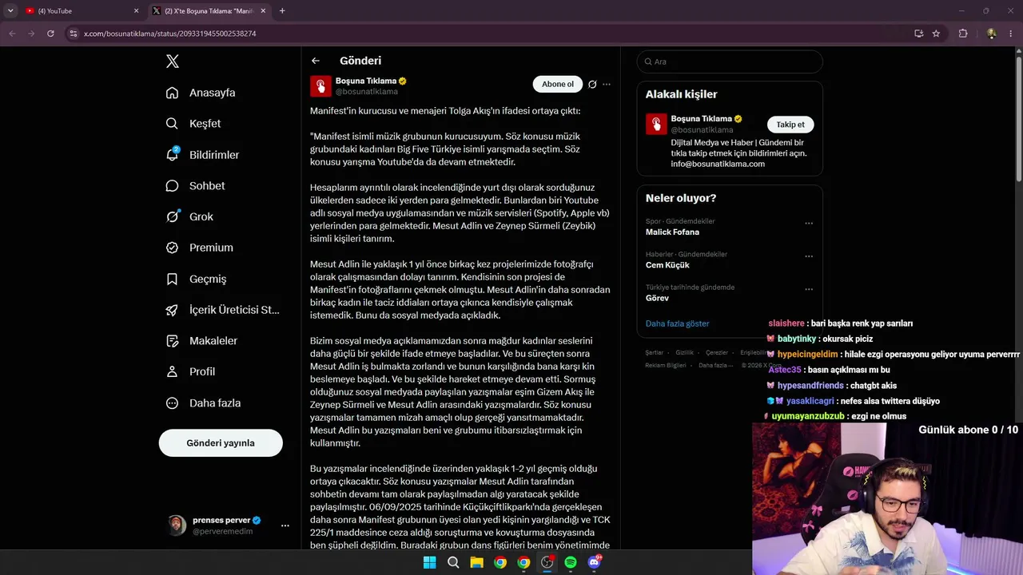Click the first Chrome icon in taskbar
Image resolution: width=1023 pixels, height=575 pixels.
click(500, 562)
